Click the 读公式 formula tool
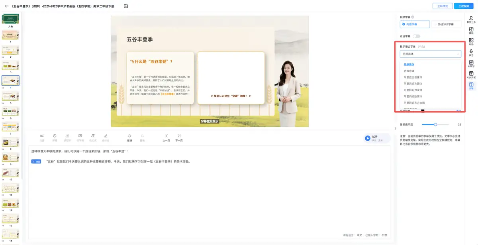Viewport: 478px width, 245px height. [93, 138]
